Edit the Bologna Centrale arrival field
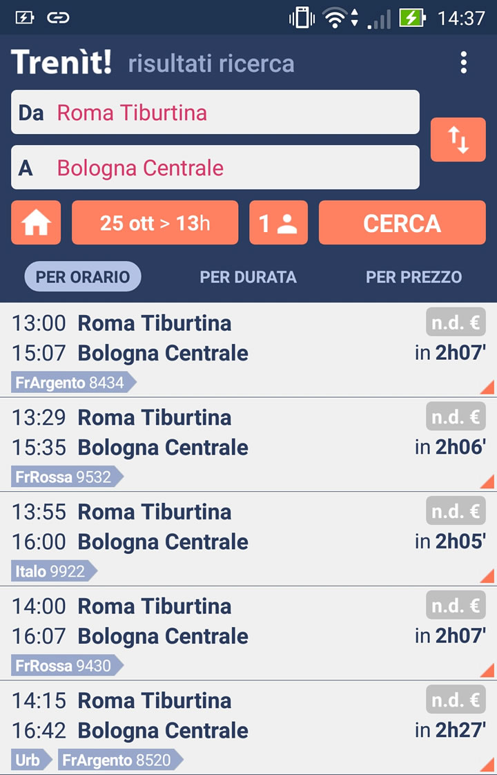 pyautogui.click(x=215, y=167)
